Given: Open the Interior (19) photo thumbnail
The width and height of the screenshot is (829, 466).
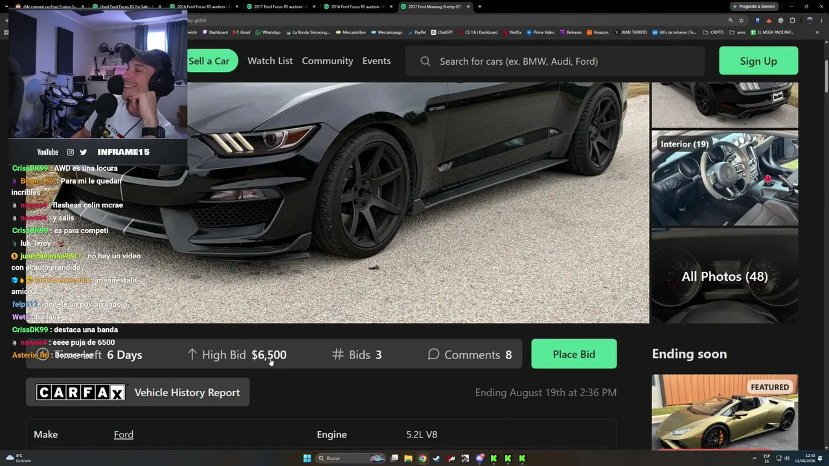Looking at the screenshot, I should click(725, 179).
